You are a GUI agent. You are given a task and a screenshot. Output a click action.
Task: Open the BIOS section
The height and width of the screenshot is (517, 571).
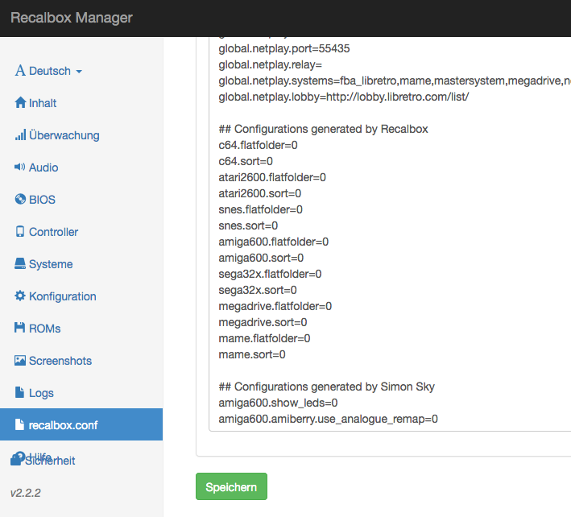click(x=42, y=200)
